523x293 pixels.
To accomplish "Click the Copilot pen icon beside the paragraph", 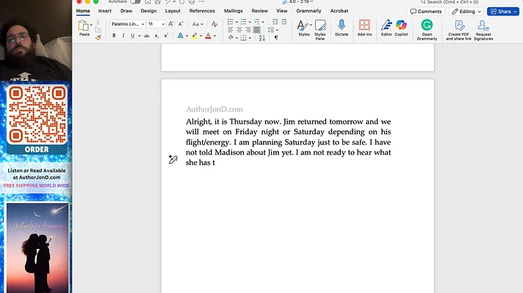I will 173,160.
